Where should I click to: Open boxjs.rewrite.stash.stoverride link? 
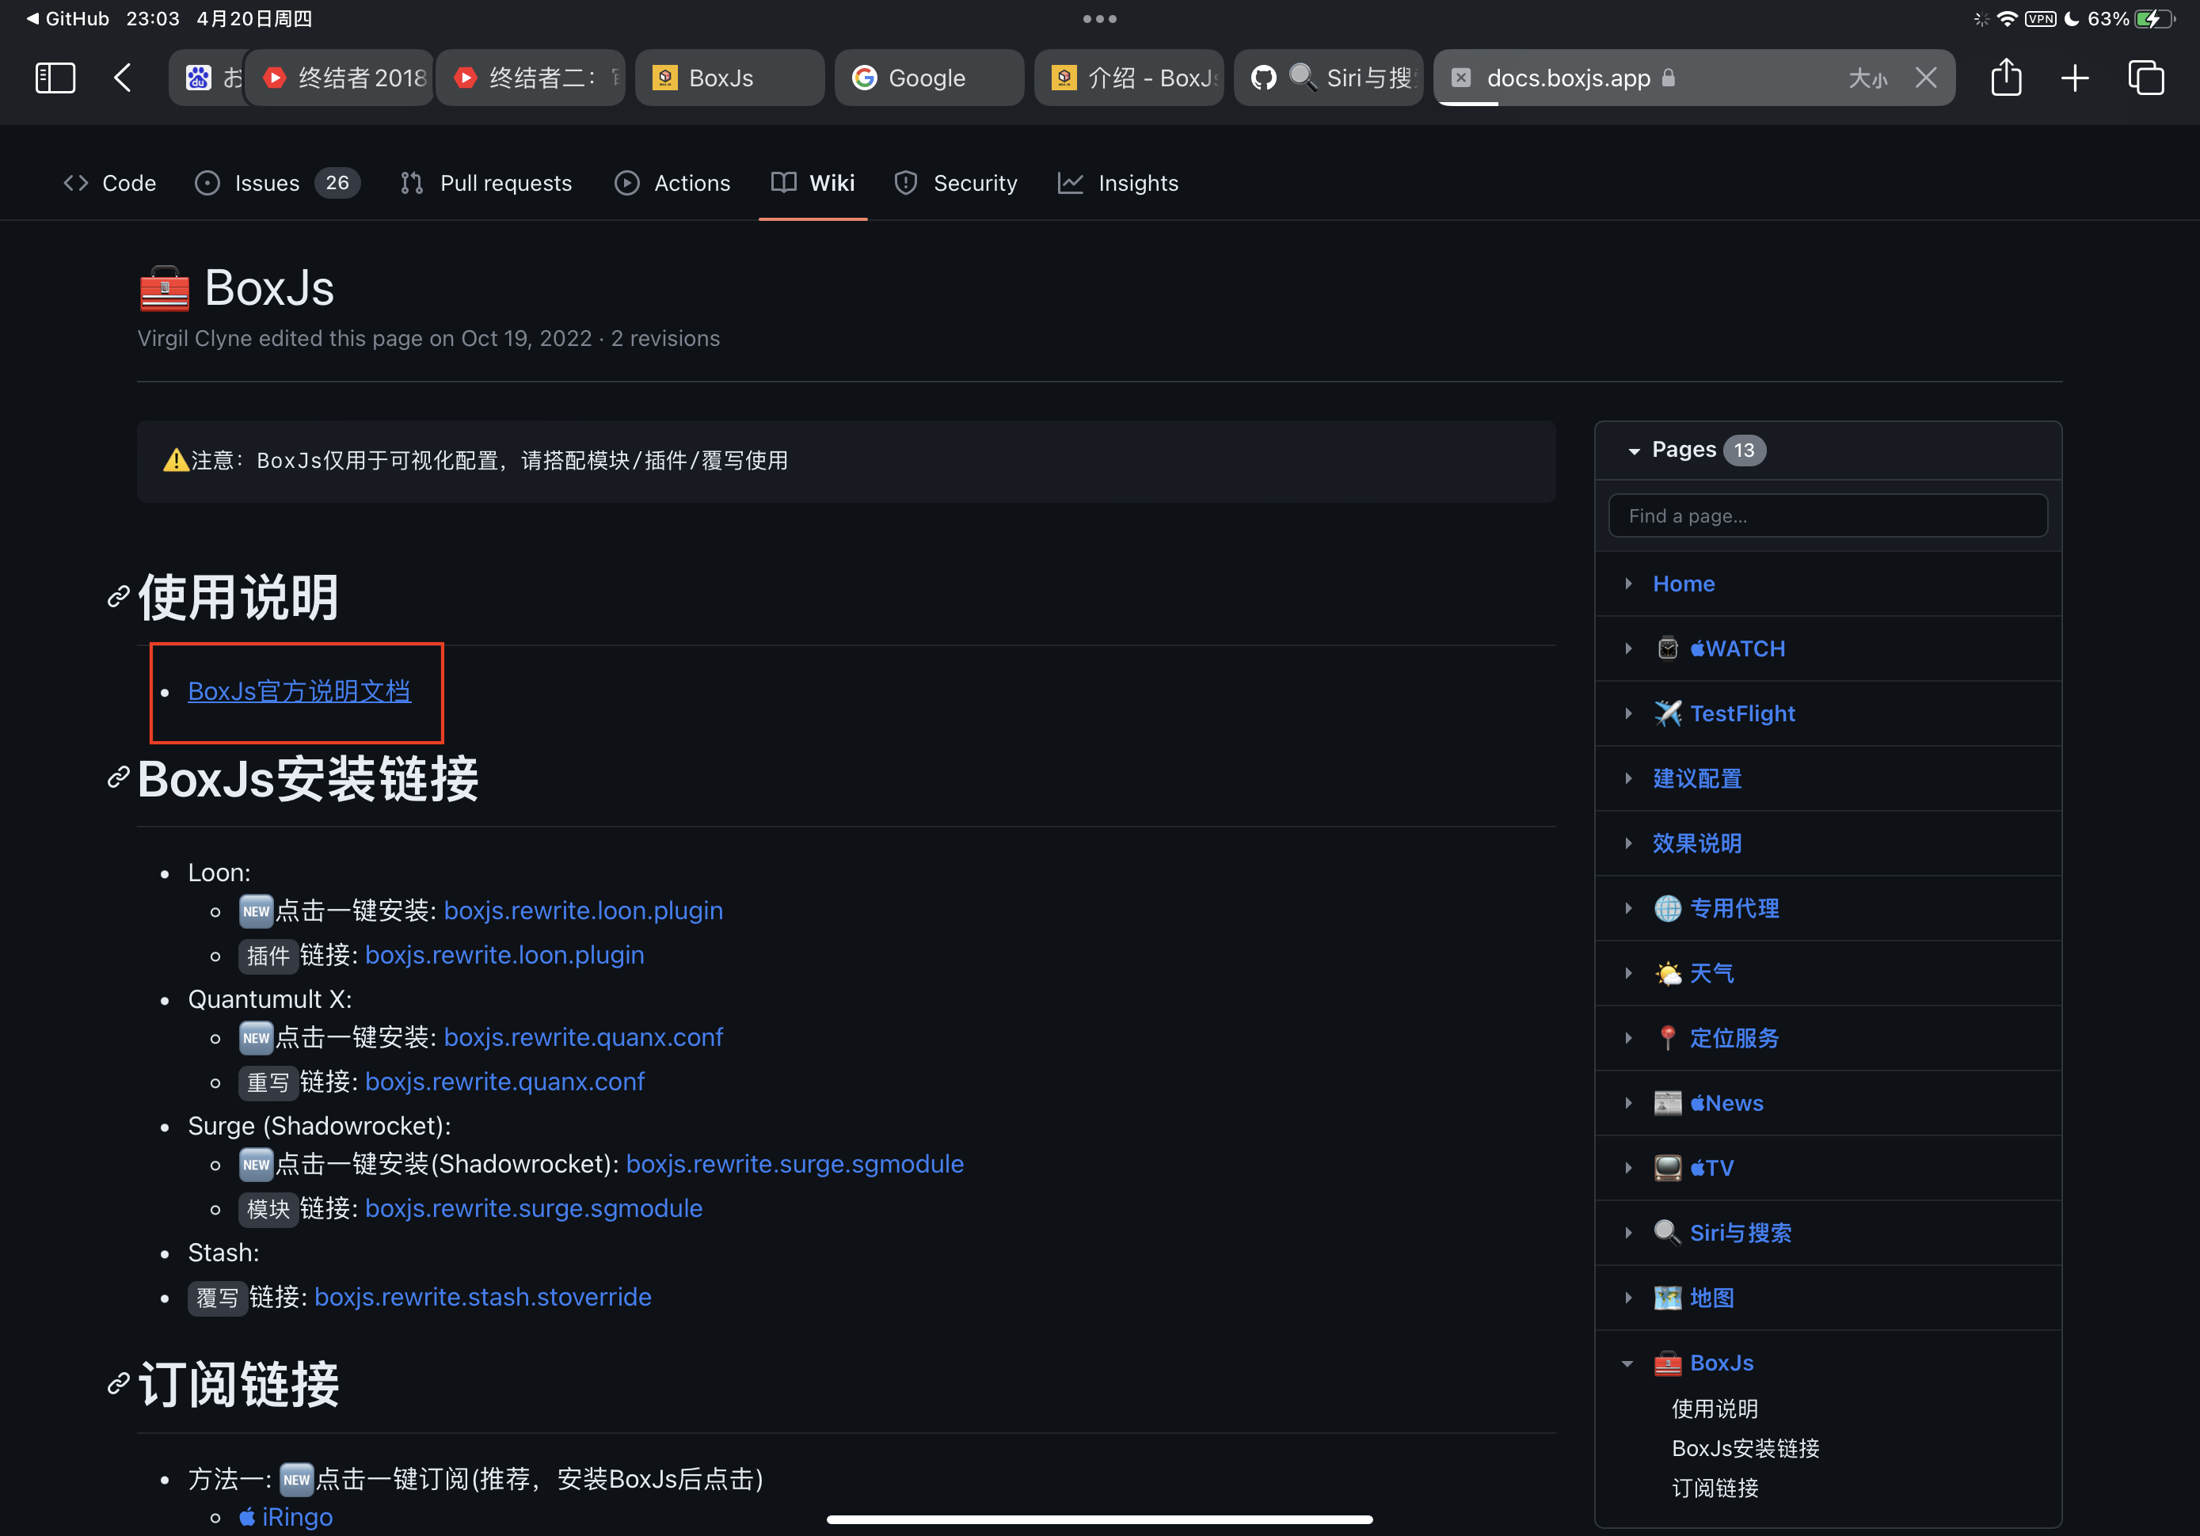482,1296
